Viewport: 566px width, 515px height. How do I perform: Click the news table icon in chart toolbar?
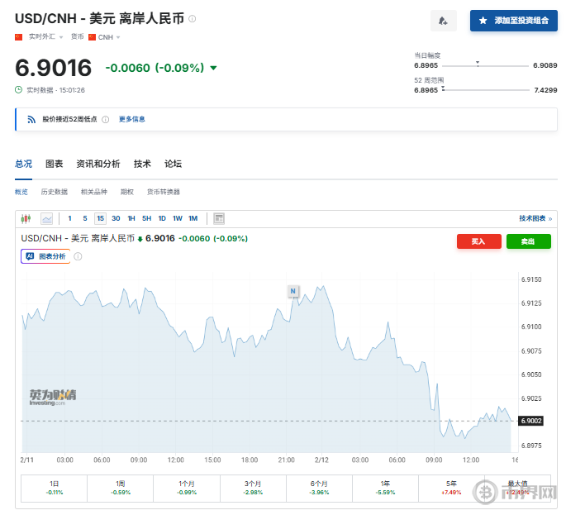(219, 218)
